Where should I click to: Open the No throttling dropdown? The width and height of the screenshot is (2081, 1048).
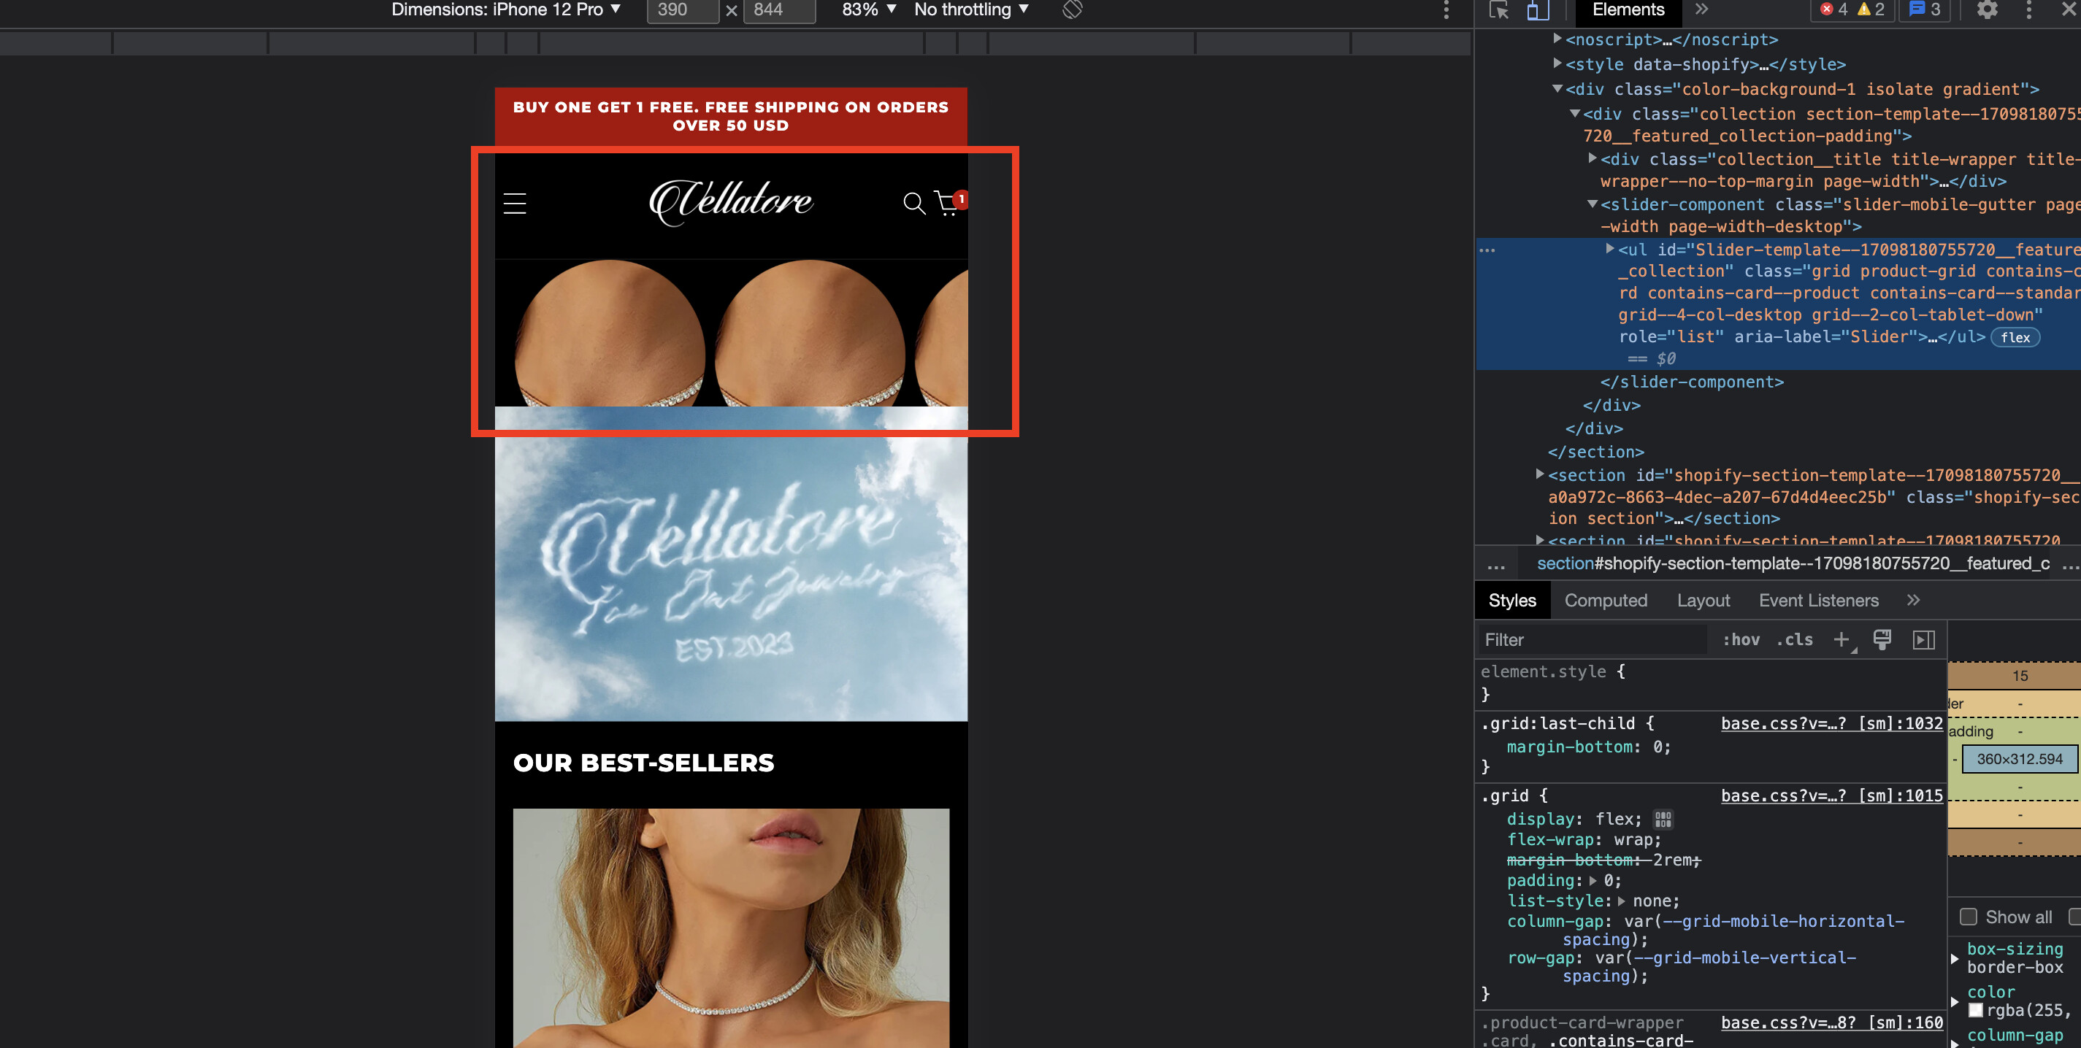pyautogui.click(x=970, y=9)
